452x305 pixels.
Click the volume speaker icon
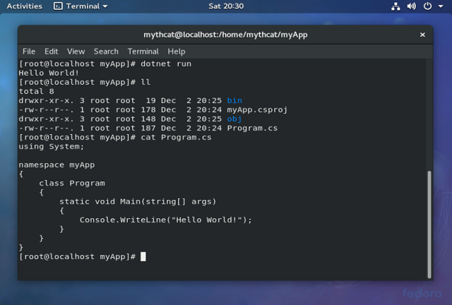point(411,6)
